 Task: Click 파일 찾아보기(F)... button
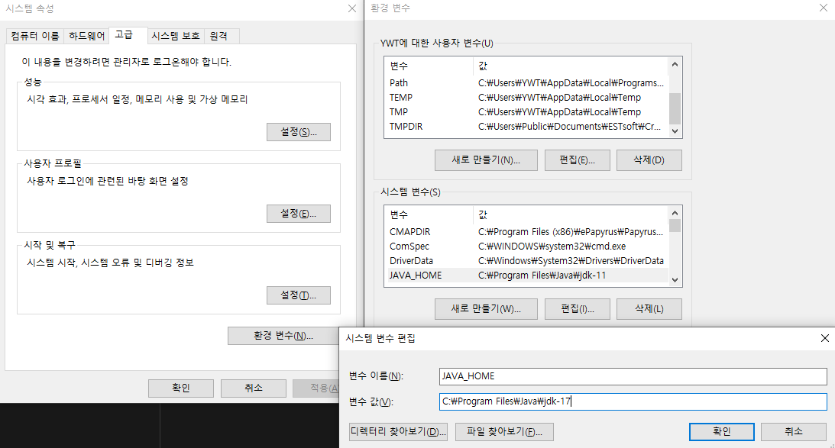tap(504, 432)
